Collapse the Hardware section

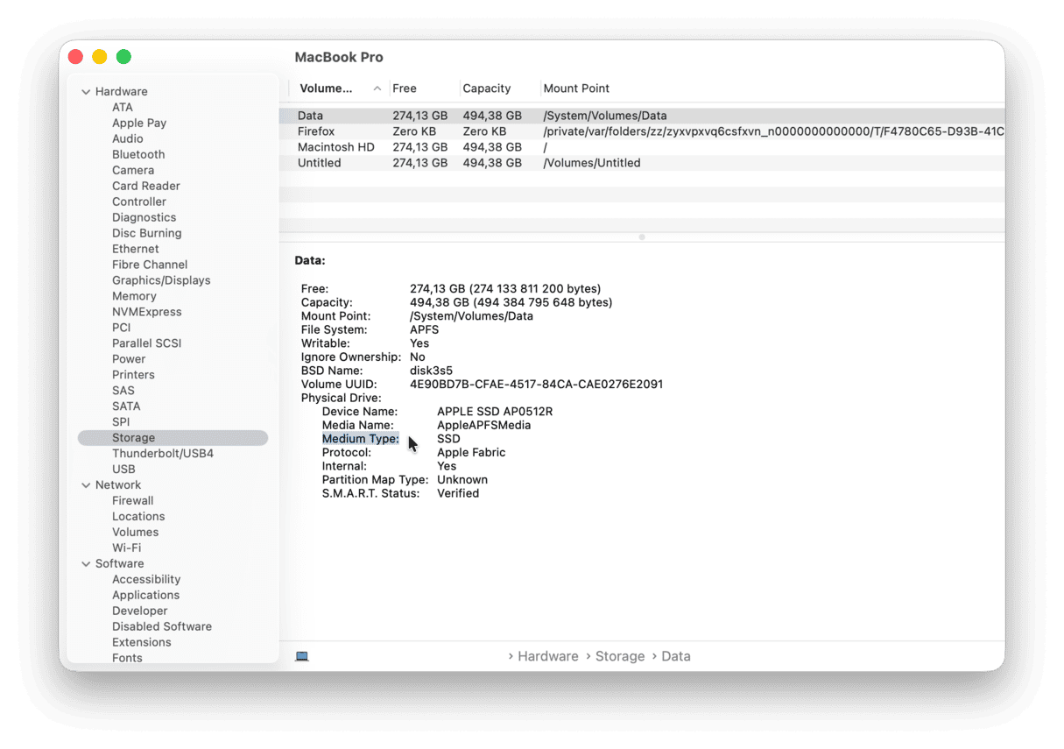86,92
